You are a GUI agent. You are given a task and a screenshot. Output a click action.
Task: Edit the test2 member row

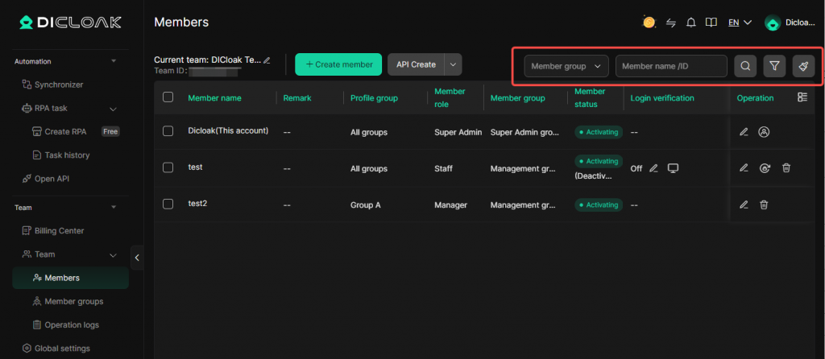[x=744, y=205]
